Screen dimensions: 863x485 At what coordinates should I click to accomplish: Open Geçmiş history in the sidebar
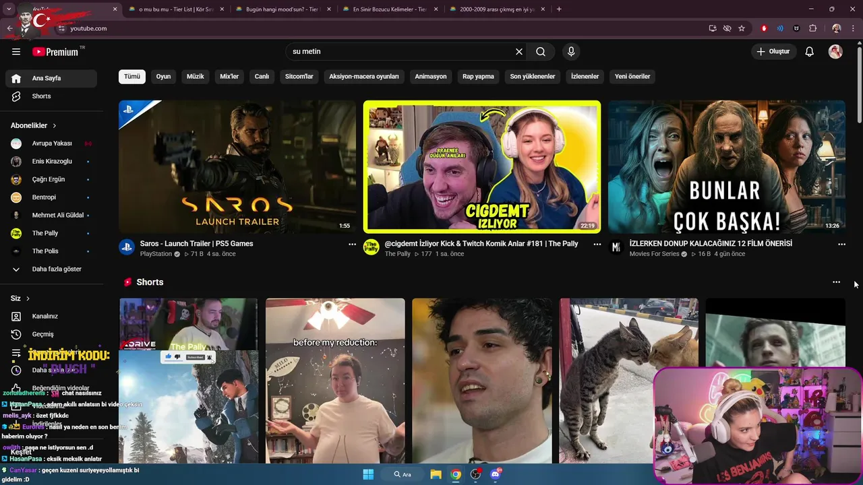click(x=51, y=334)
